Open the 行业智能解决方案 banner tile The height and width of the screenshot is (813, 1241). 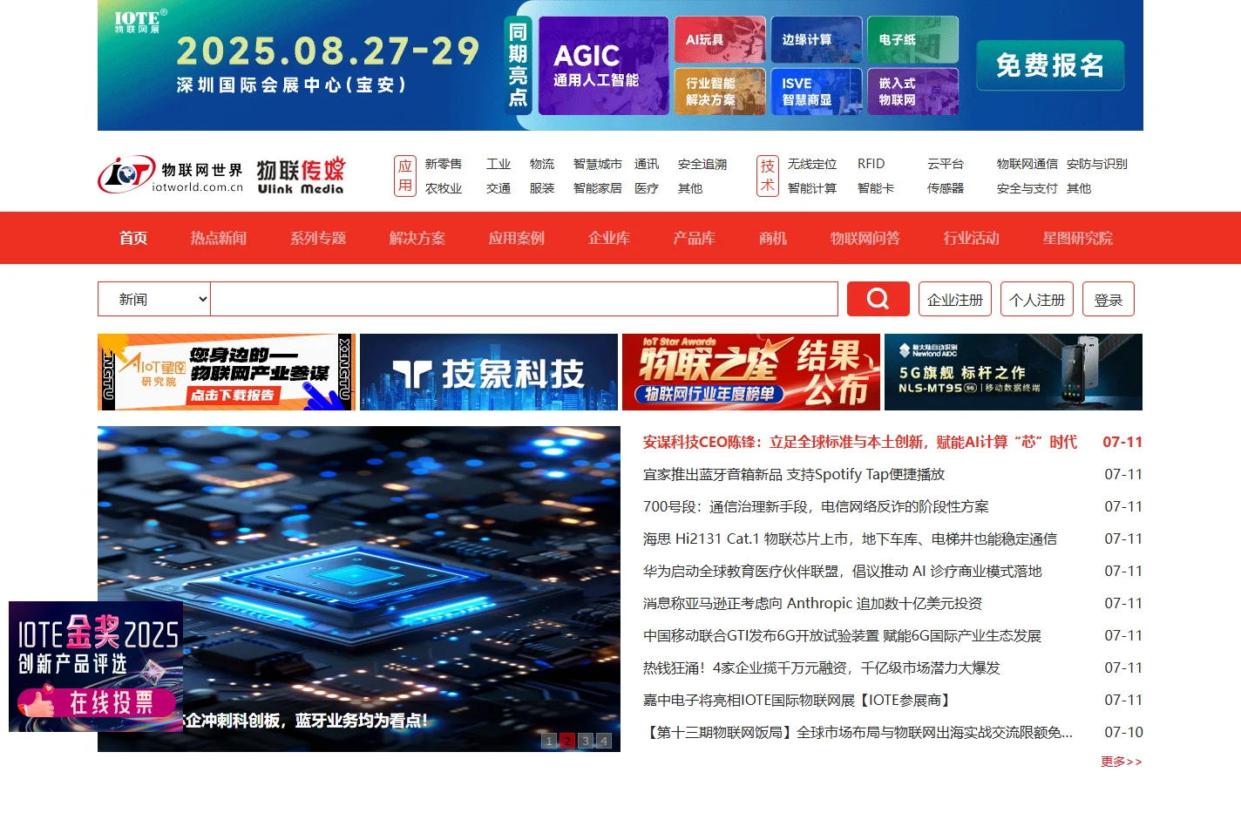click(720, 91)
